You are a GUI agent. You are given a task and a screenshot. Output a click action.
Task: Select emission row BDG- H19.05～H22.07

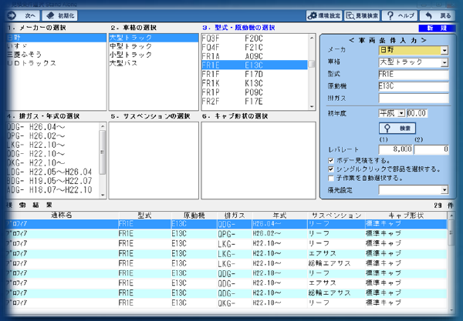tap(53, 181)
